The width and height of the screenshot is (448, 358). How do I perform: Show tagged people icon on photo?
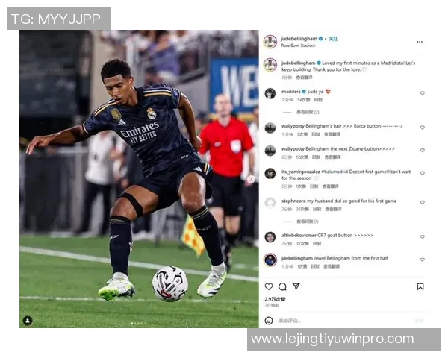coord(28,321)
